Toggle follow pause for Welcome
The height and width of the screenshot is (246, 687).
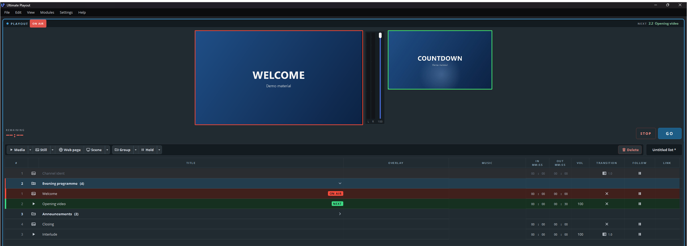pyautogui.click(x=639, y=194)
